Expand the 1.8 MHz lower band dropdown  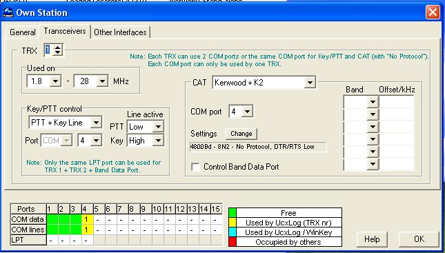click(x=55, y=81)
